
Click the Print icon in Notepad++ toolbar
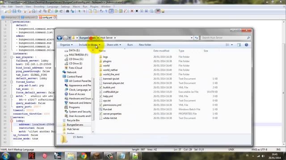point(34,11)
